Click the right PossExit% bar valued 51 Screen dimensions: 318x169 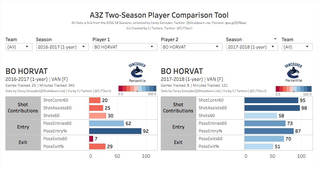(x=258, y=146)
